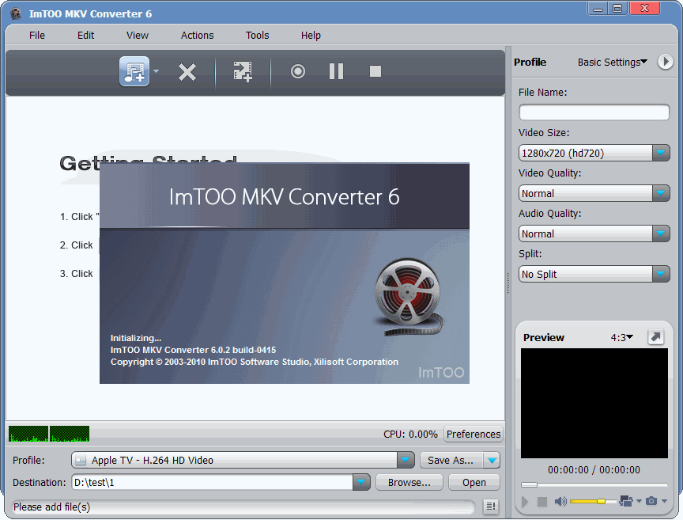The image size is (683, 520).
Task: Click the preview seek slider
Action: click(594, 484)
